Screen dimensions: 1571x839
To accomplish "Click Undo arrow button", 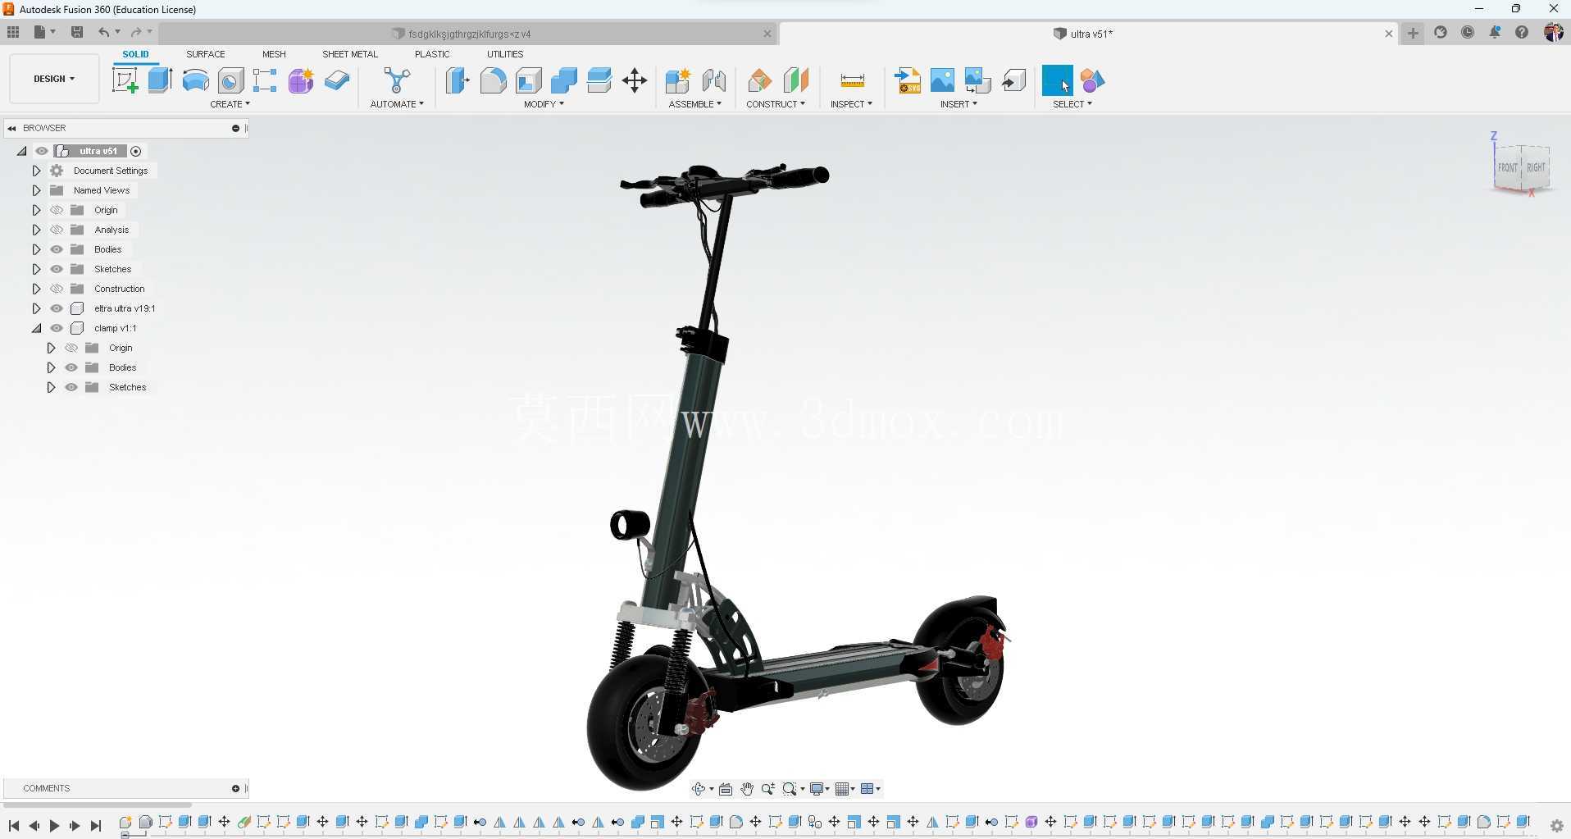I will pos(103,33).
